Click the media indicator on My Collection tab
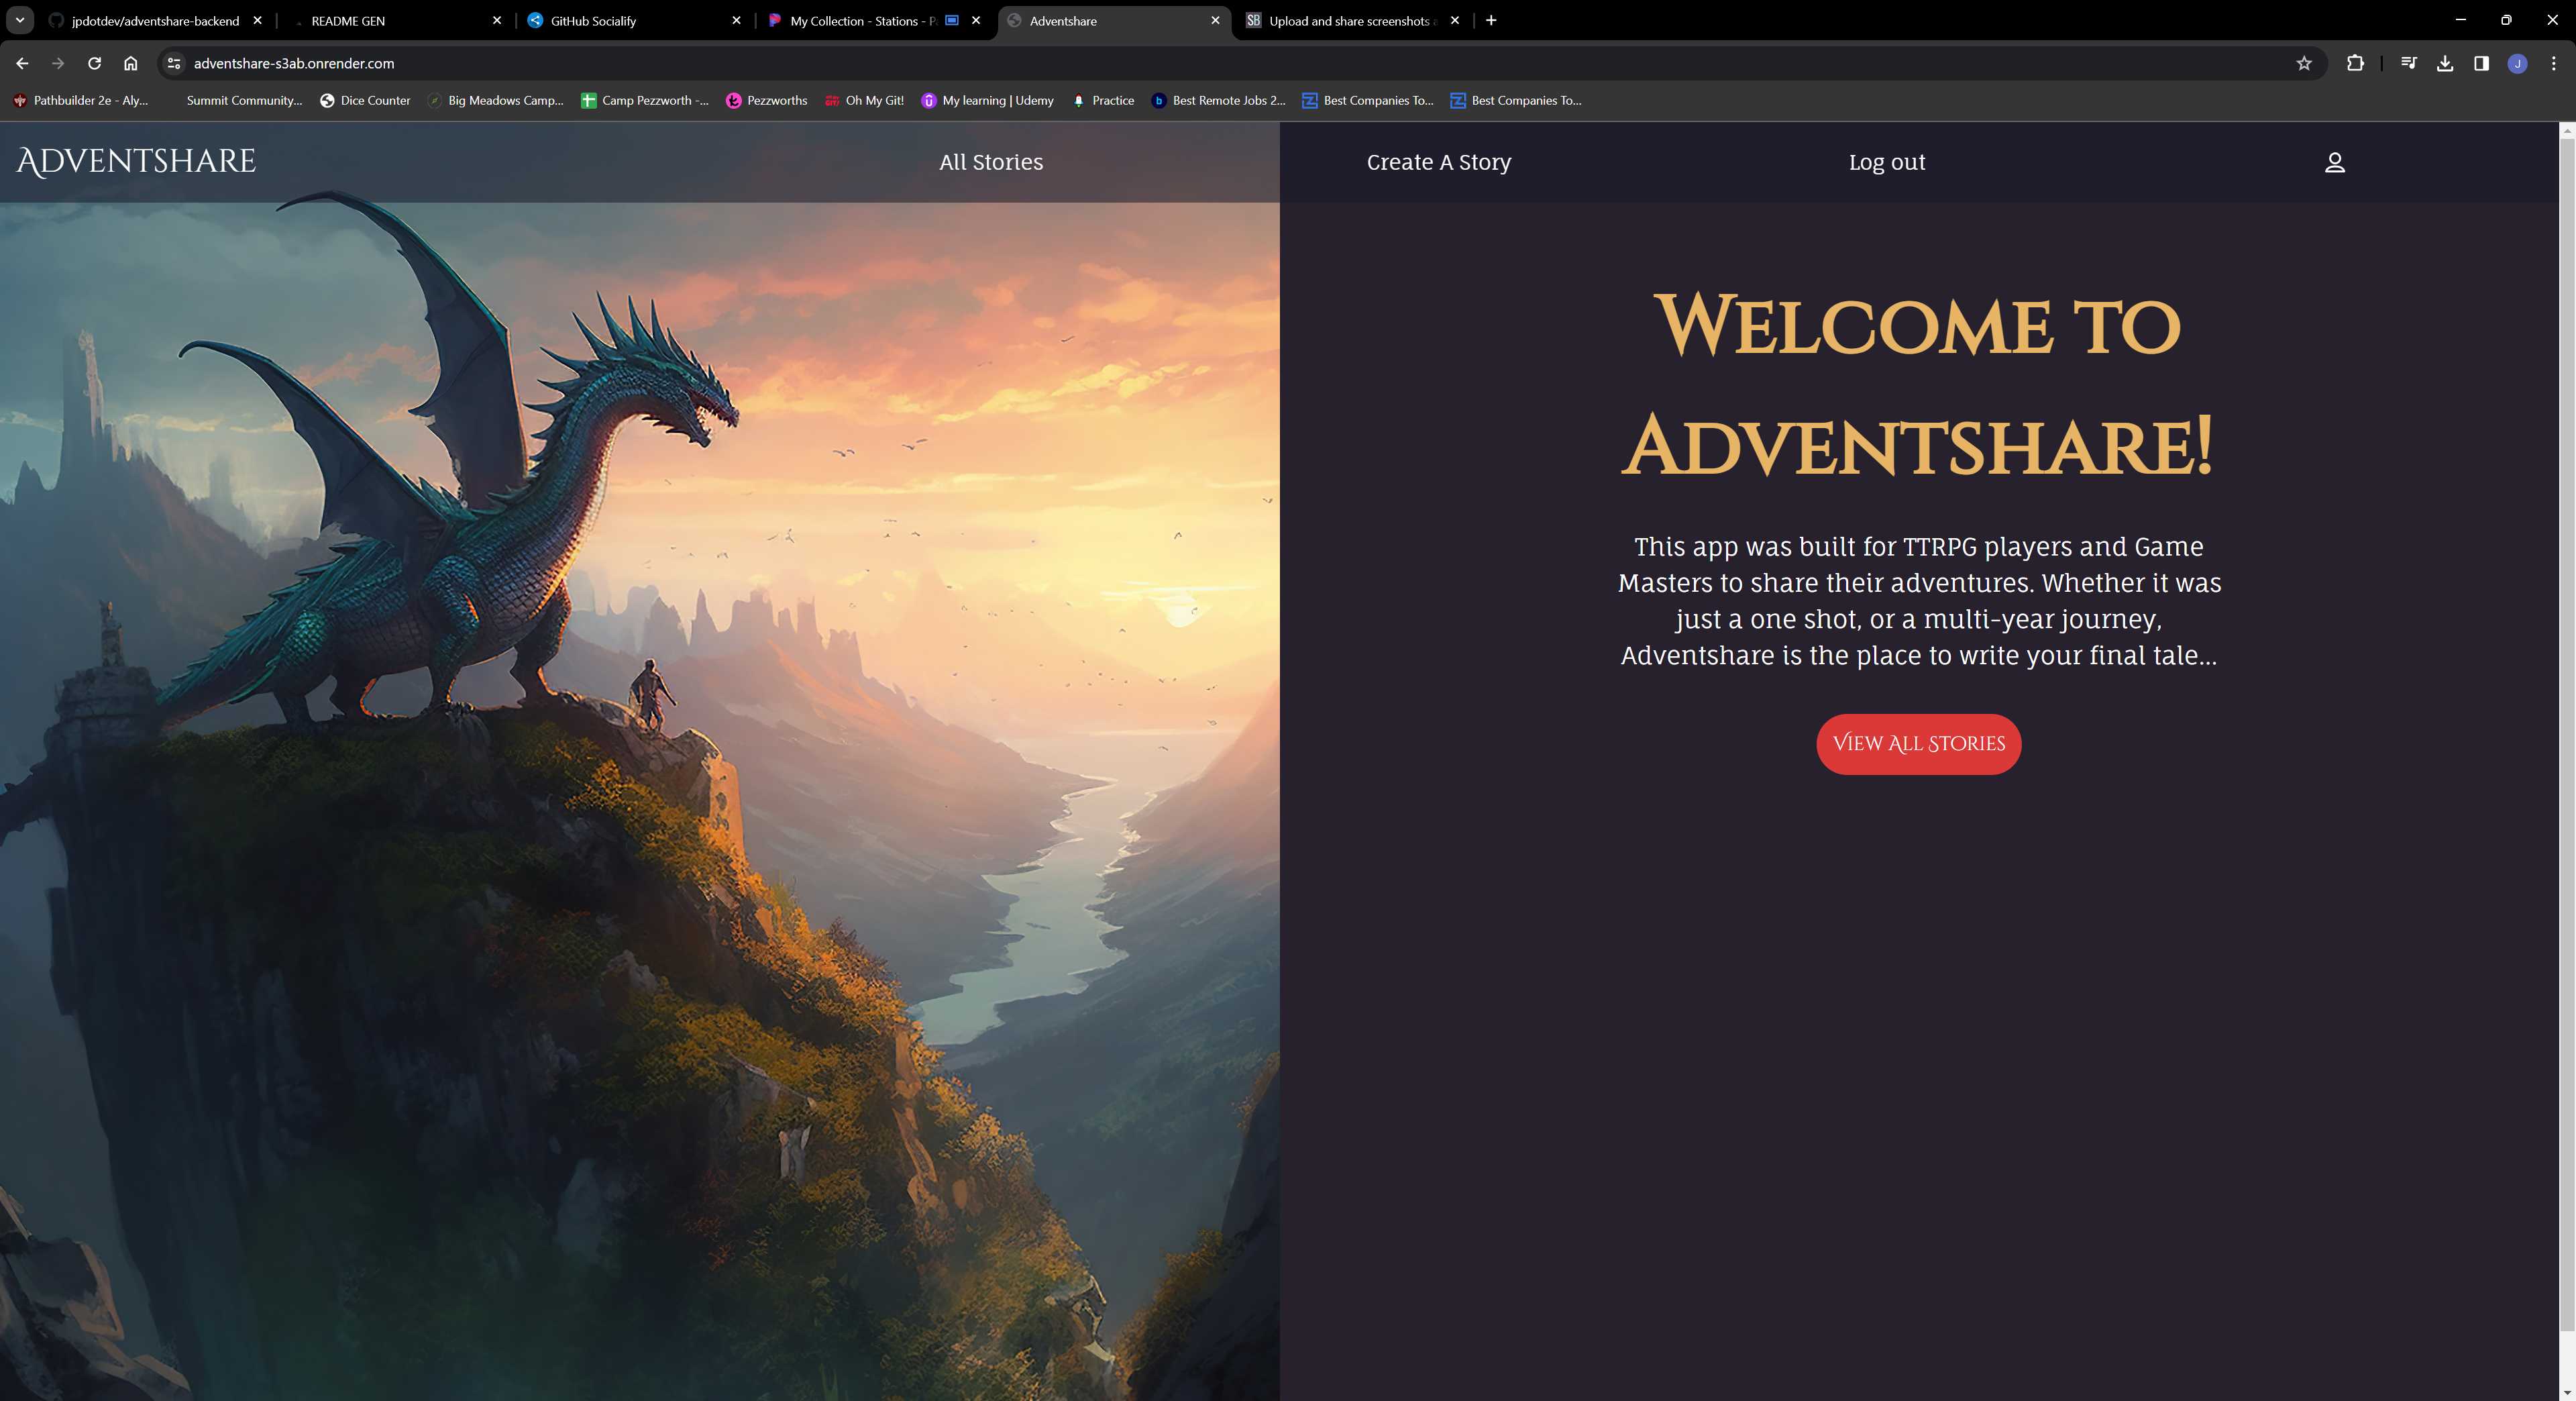This screenshot has width=2576, height=1401. pyautogui.click(x=952, y=20)
